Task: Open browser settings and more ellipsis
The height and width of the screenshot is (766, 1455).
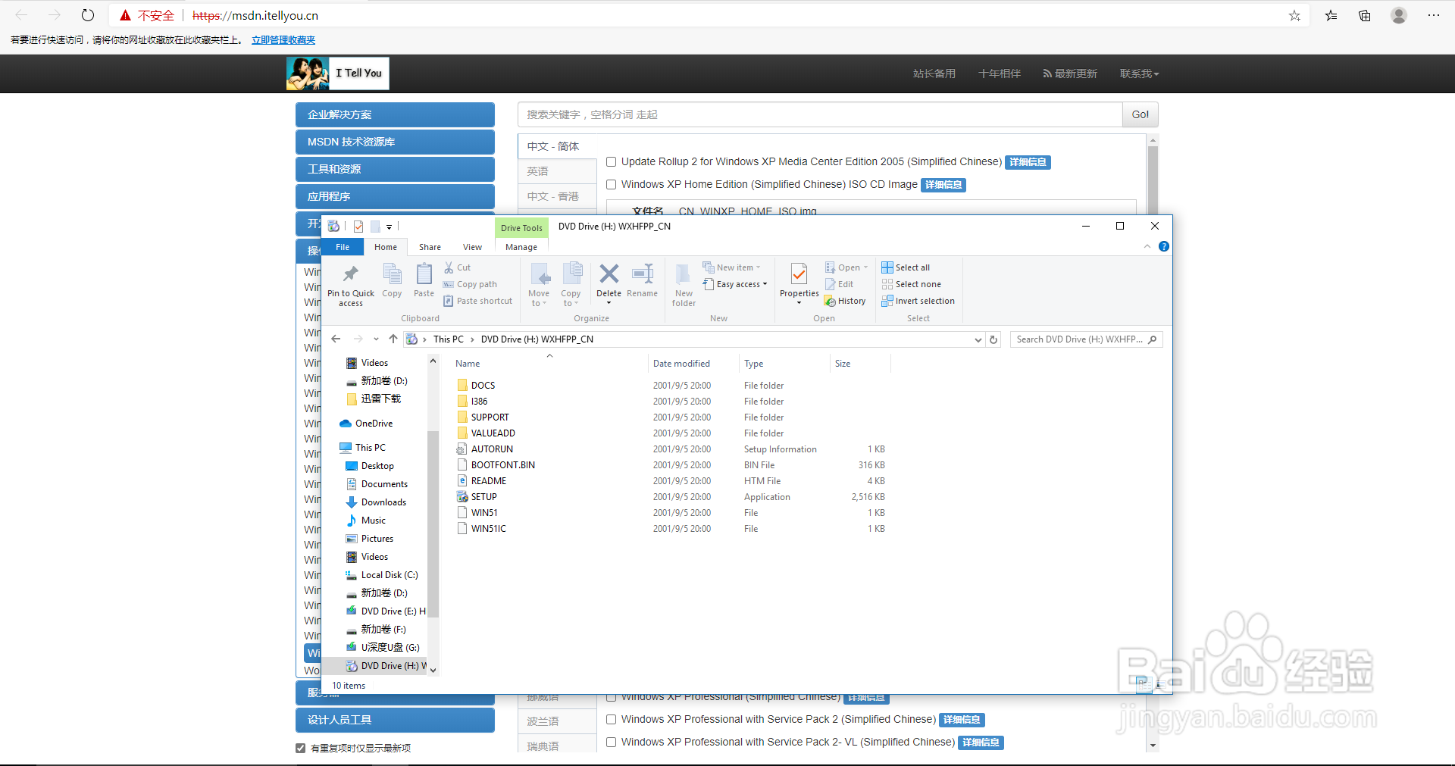Action: pyautogui.click(x=1434, y=15)
